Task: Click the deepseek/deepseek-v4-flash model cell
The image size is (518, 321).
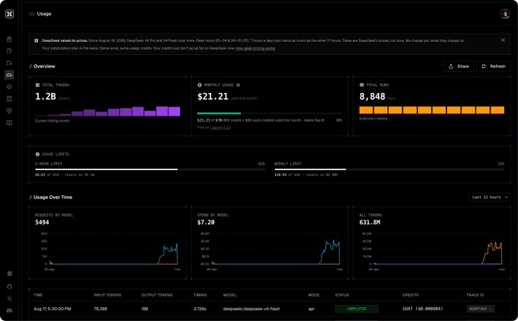Action: point(251,309)
